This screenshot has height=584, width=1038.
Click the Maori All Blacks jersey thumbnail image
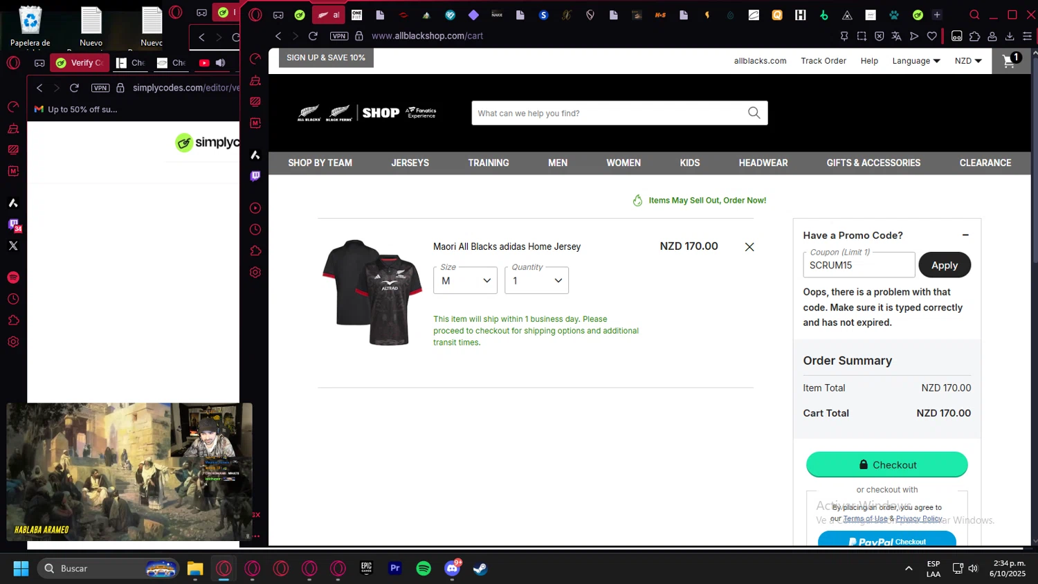tap(372, 292)
